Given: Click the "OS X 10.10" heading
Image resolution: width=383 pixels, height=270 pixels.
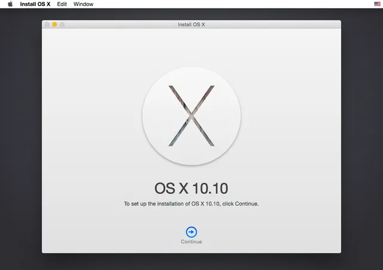Looking at the screenshot, I should 191,189.
